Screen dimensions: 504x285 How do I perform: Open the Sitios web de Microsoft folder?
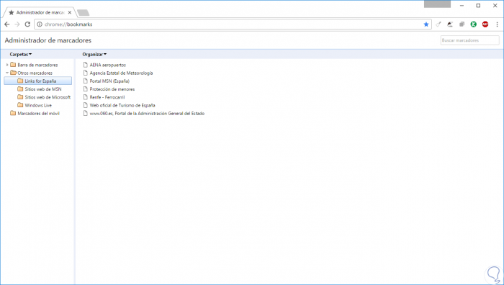pos(48,97)
